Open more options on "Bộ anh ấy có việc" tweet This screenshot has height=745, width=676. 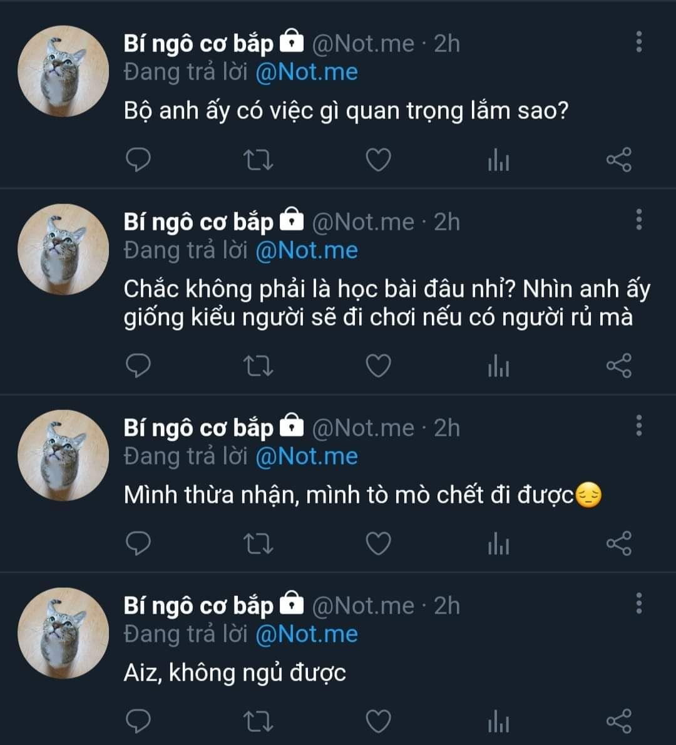(639, 42)
